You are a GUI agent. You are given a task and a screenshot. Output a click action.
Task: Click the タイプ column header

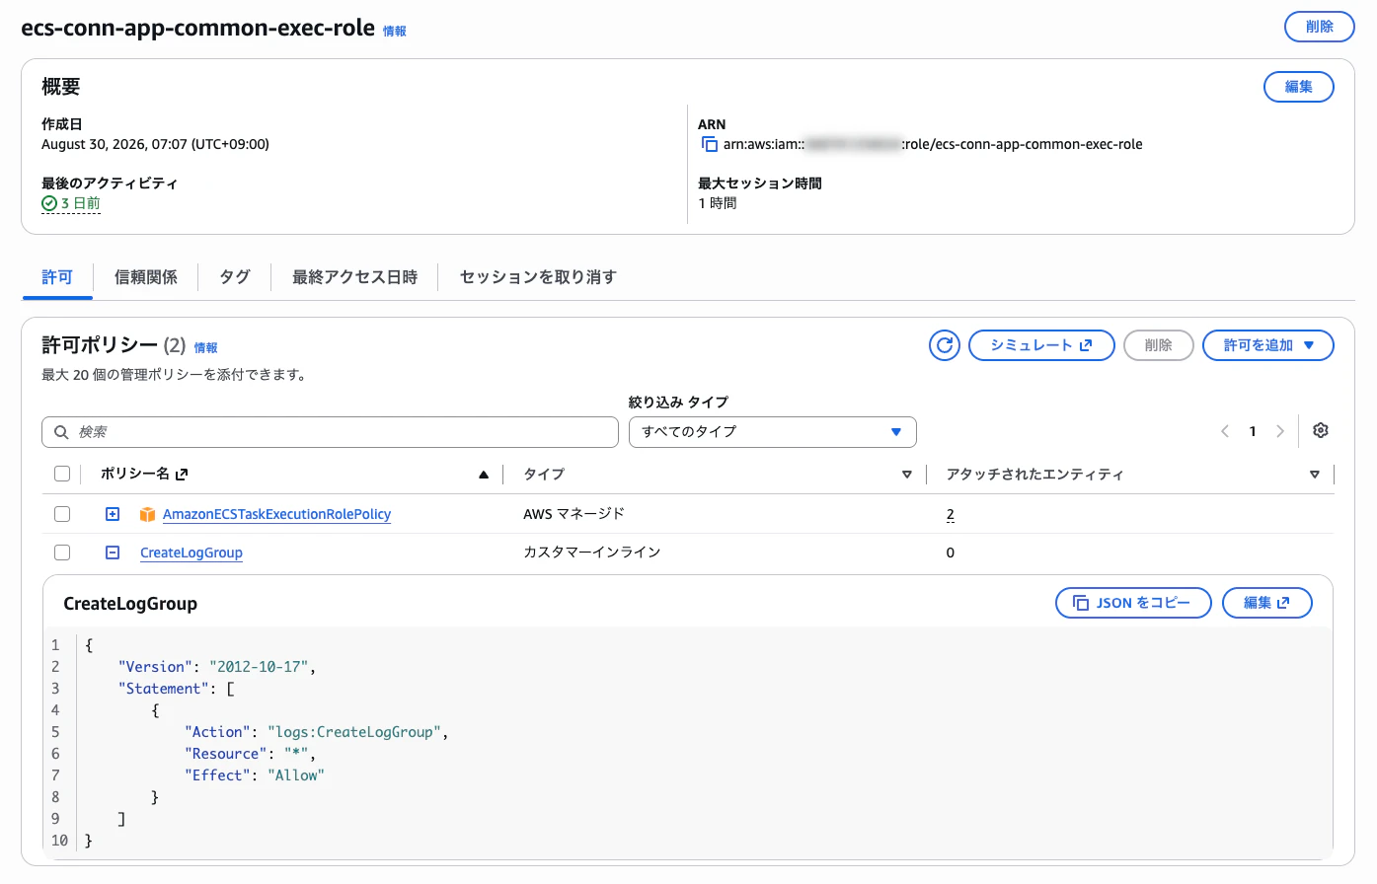point(544,475)
